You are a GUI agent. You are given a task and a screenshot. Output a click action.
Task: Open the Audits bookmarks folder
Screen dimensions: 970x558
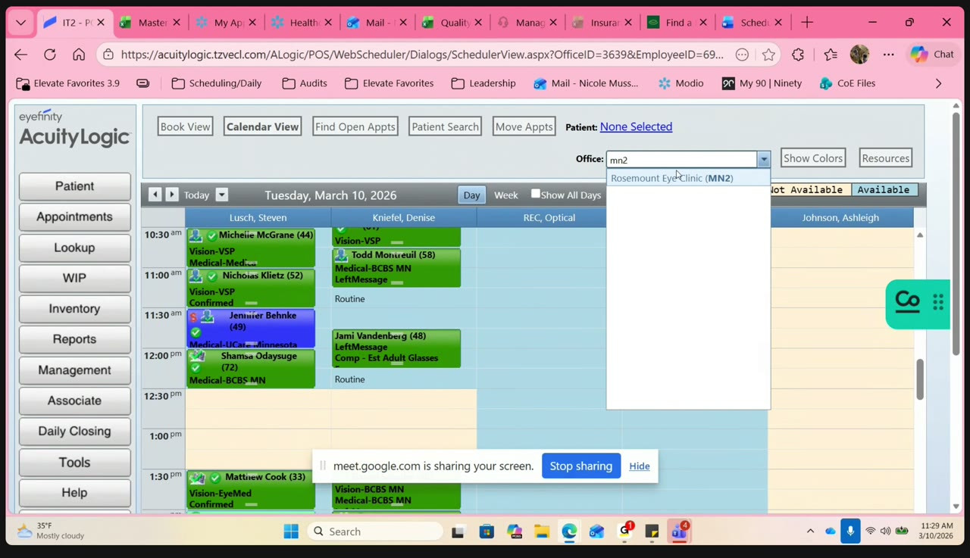click(305, 83)
